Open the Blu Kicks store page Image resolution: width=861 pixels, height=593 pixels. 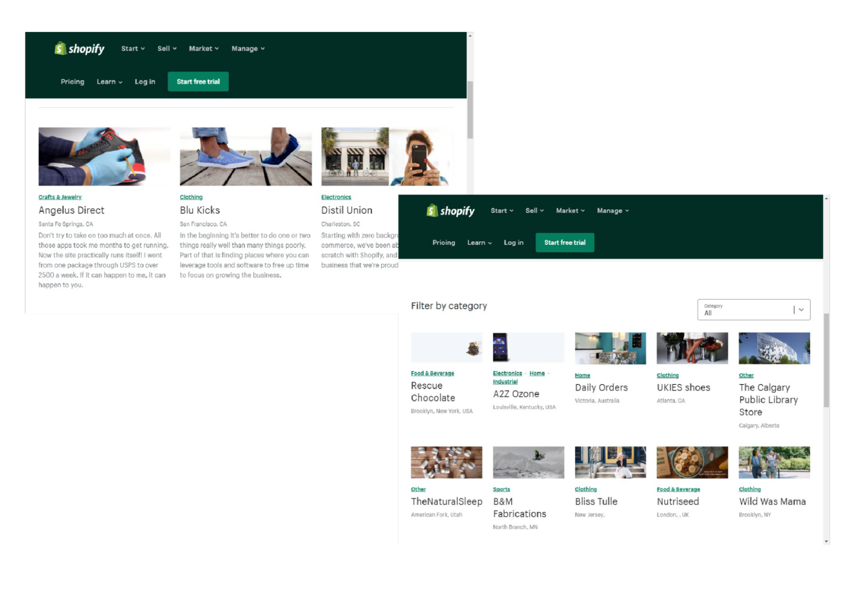coord(200,210)
